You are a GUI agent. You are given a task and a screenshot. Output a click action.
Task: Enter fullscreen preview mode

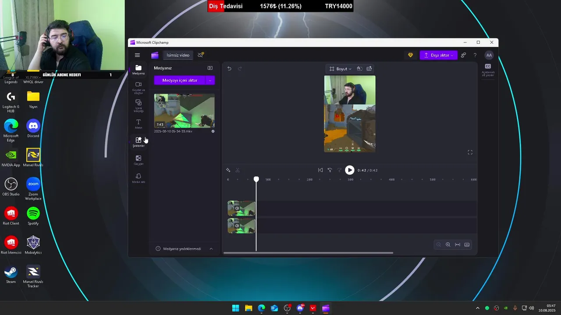coord(470,152)
